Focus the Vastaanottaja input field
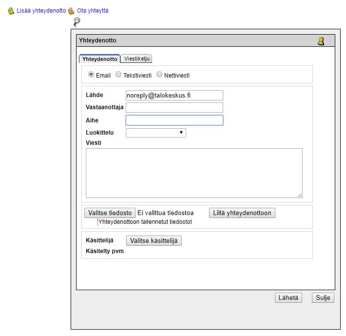Screen dimensions: 346x336 (174, 107)
